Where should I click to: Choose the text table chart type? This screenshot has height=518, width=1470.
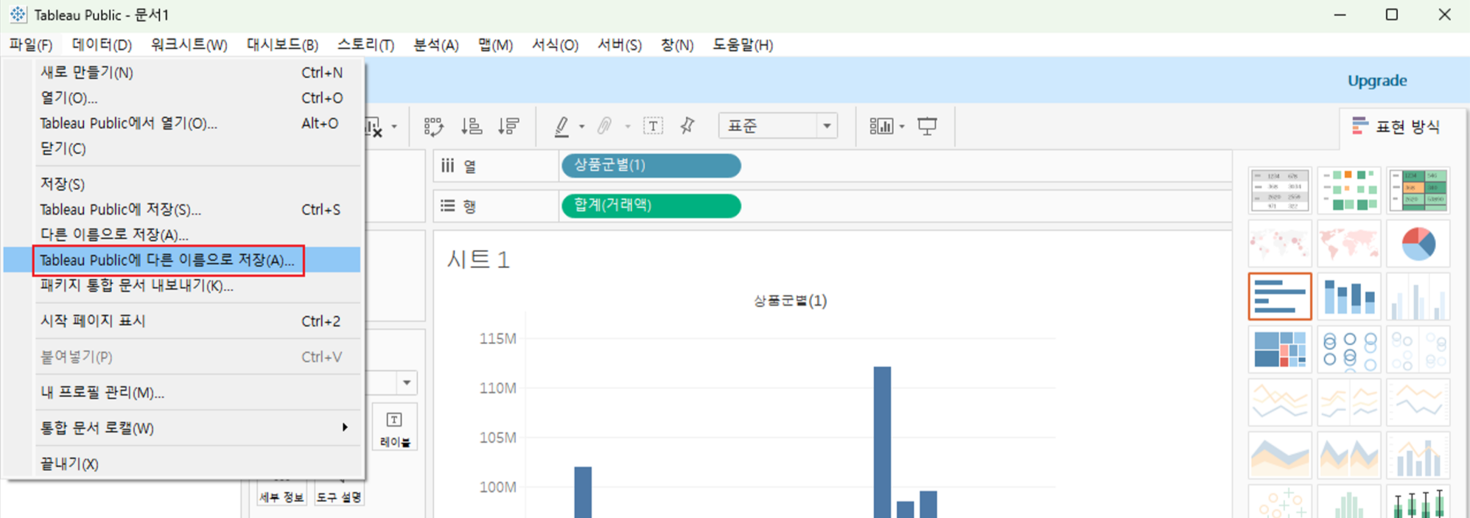[1280, 190]
